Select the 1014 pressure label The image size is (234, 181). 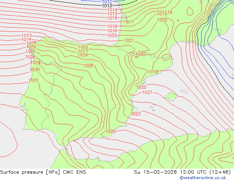(112, 10)
